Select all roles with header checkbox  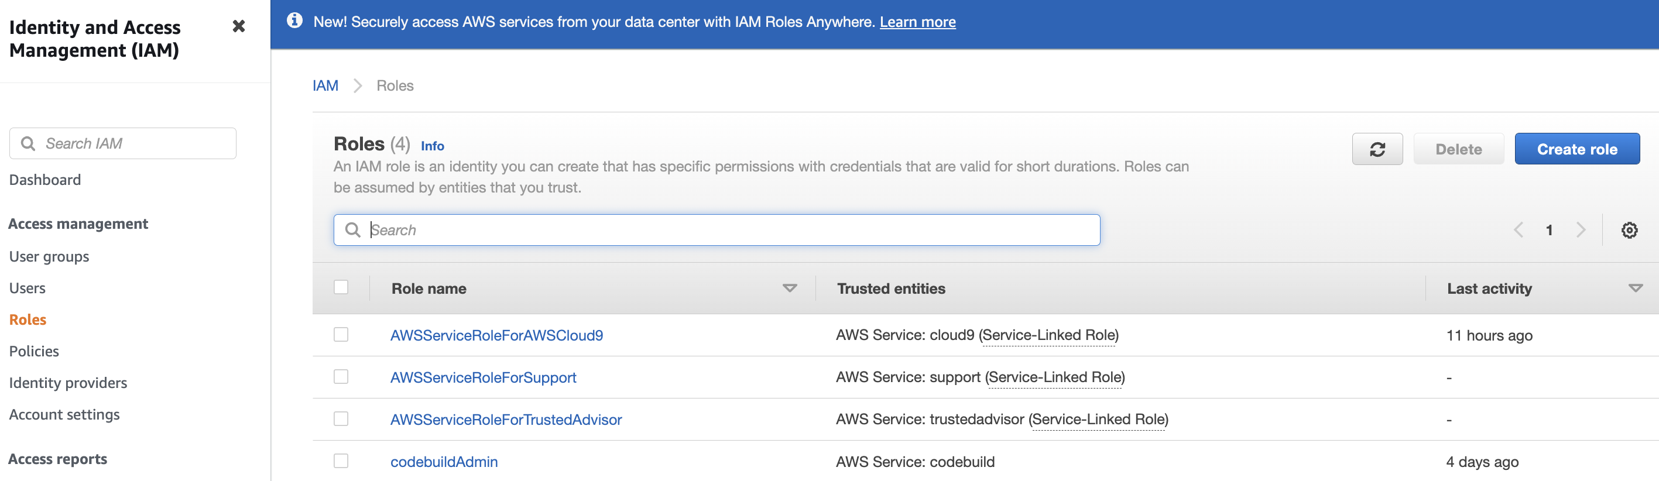pyautogui.click(x=341, y=287)
